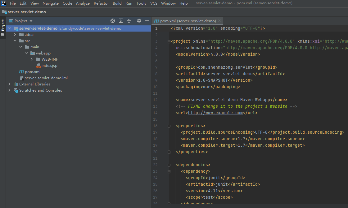348x208 pixels.
Task: Click the .idea folder icon
Action: click(21, 35)
